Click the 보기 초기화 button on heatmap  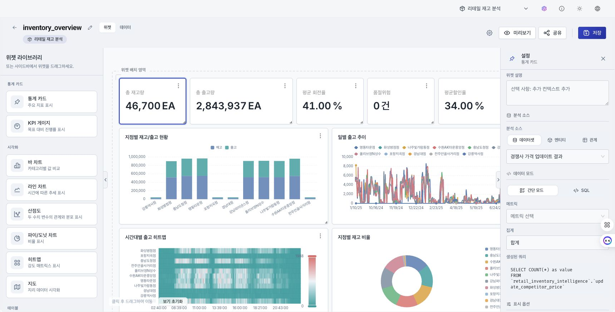point(173,301)
